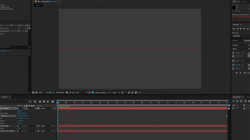The height and width of the screenshot is (140, 250).
Task: Open magnification 50% dropdown
Action: [43, 92]
